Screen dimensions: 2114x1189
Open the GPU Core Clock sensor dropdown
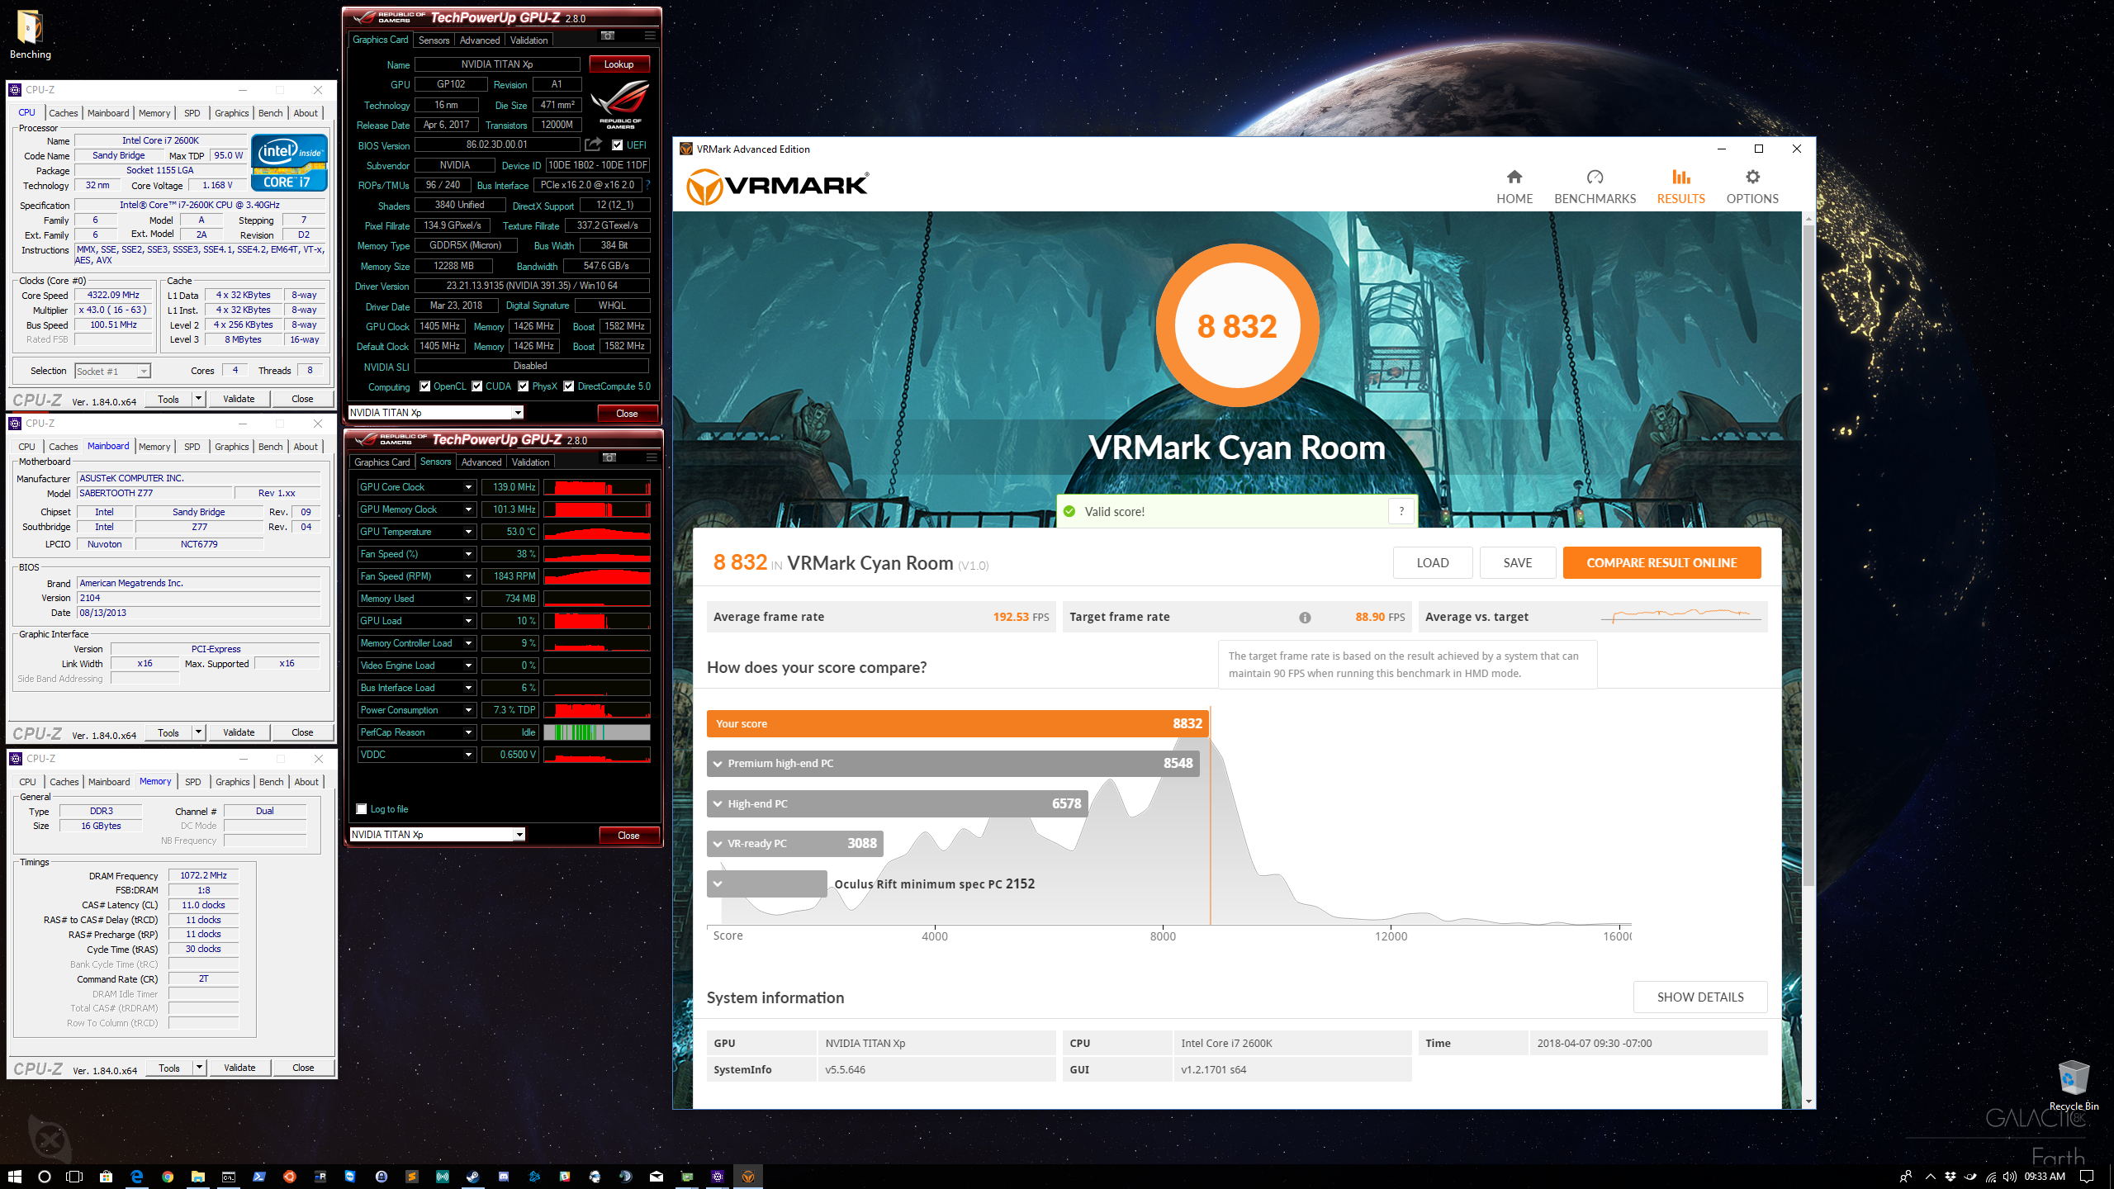(468, 487)
